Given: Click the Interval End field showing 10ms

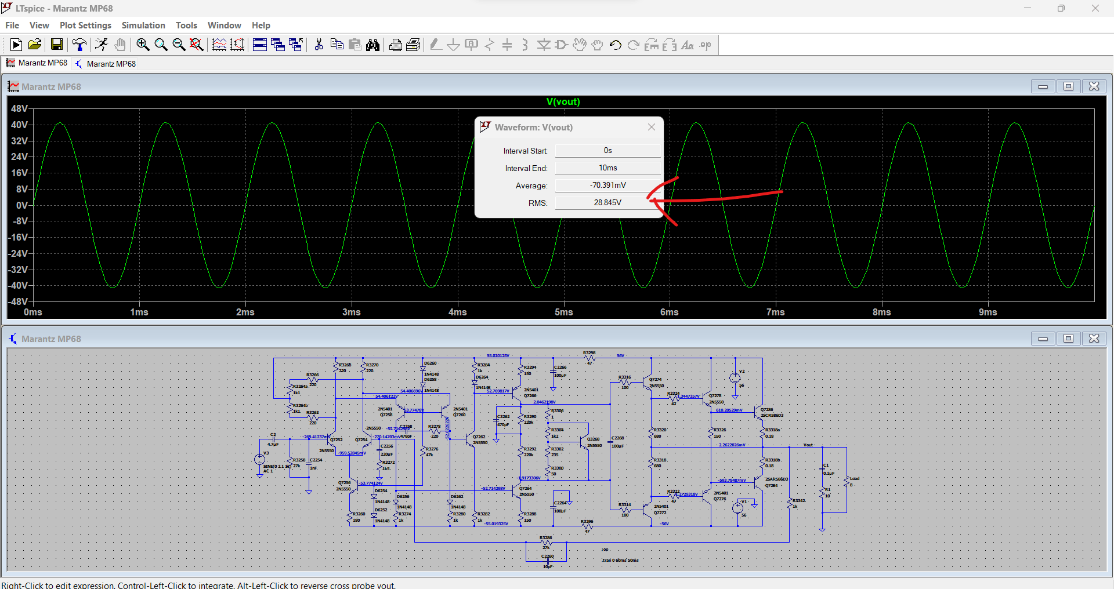Looking at the screenshot, I should click(x=607, y=168).
